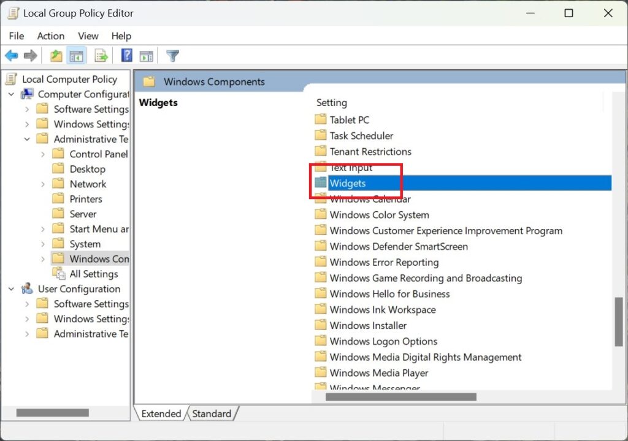
Task: Select Text Input folder in list
Action: coord(351,167)
